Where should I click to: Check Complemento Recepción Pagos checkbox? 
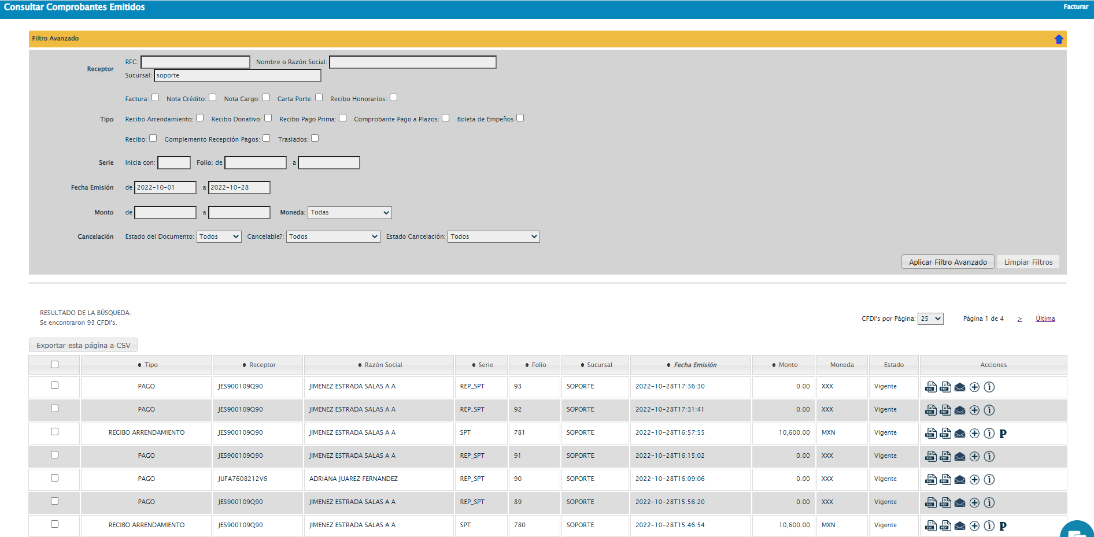[x=266, y=138]
